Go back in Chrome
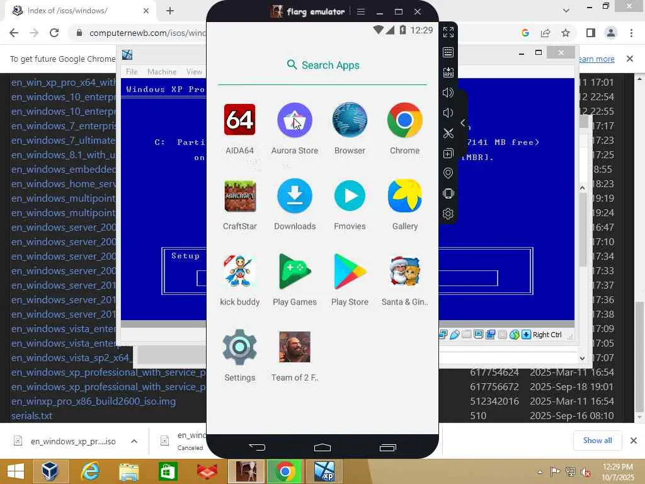The width and height of the screenshot is (645, 484). pyautogui.click(x=14, y=33)
